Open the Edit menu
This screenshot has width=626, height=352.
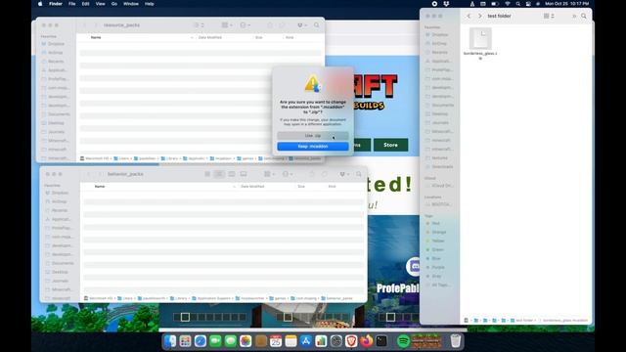[85, 4]
